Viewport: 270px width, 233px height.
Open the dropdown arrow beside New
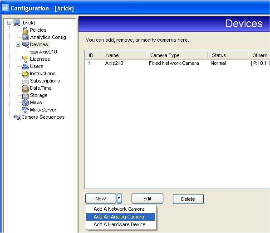pos(119,199)
